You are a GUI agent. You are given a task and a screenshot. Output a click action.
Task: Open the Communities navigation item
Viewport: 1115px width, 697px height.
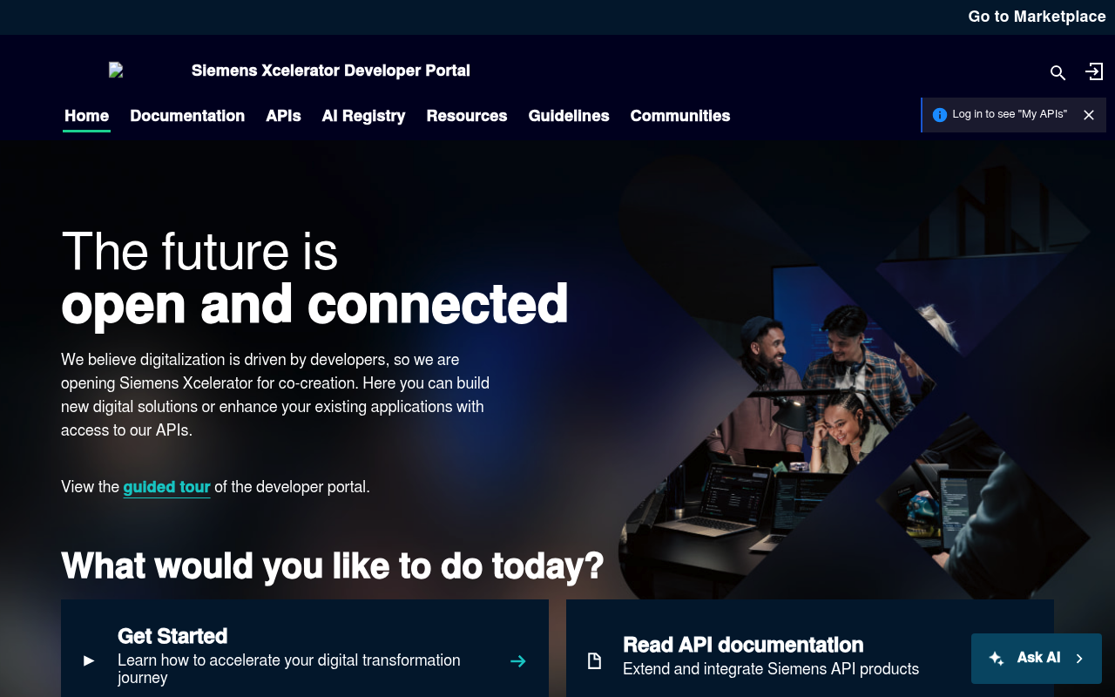click(x=680, y=116)
